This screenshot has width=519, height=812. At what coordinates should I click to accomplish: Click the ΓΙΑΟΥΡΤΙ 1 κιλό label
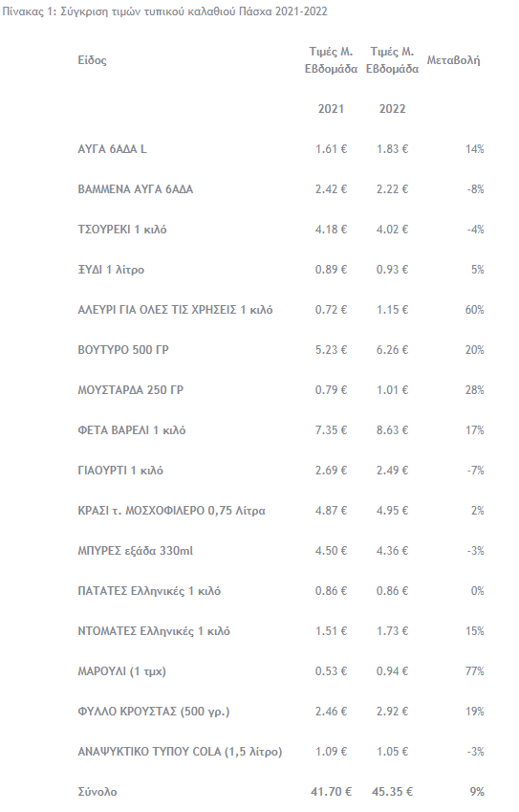pyautogui.click(x=120, y=471)
